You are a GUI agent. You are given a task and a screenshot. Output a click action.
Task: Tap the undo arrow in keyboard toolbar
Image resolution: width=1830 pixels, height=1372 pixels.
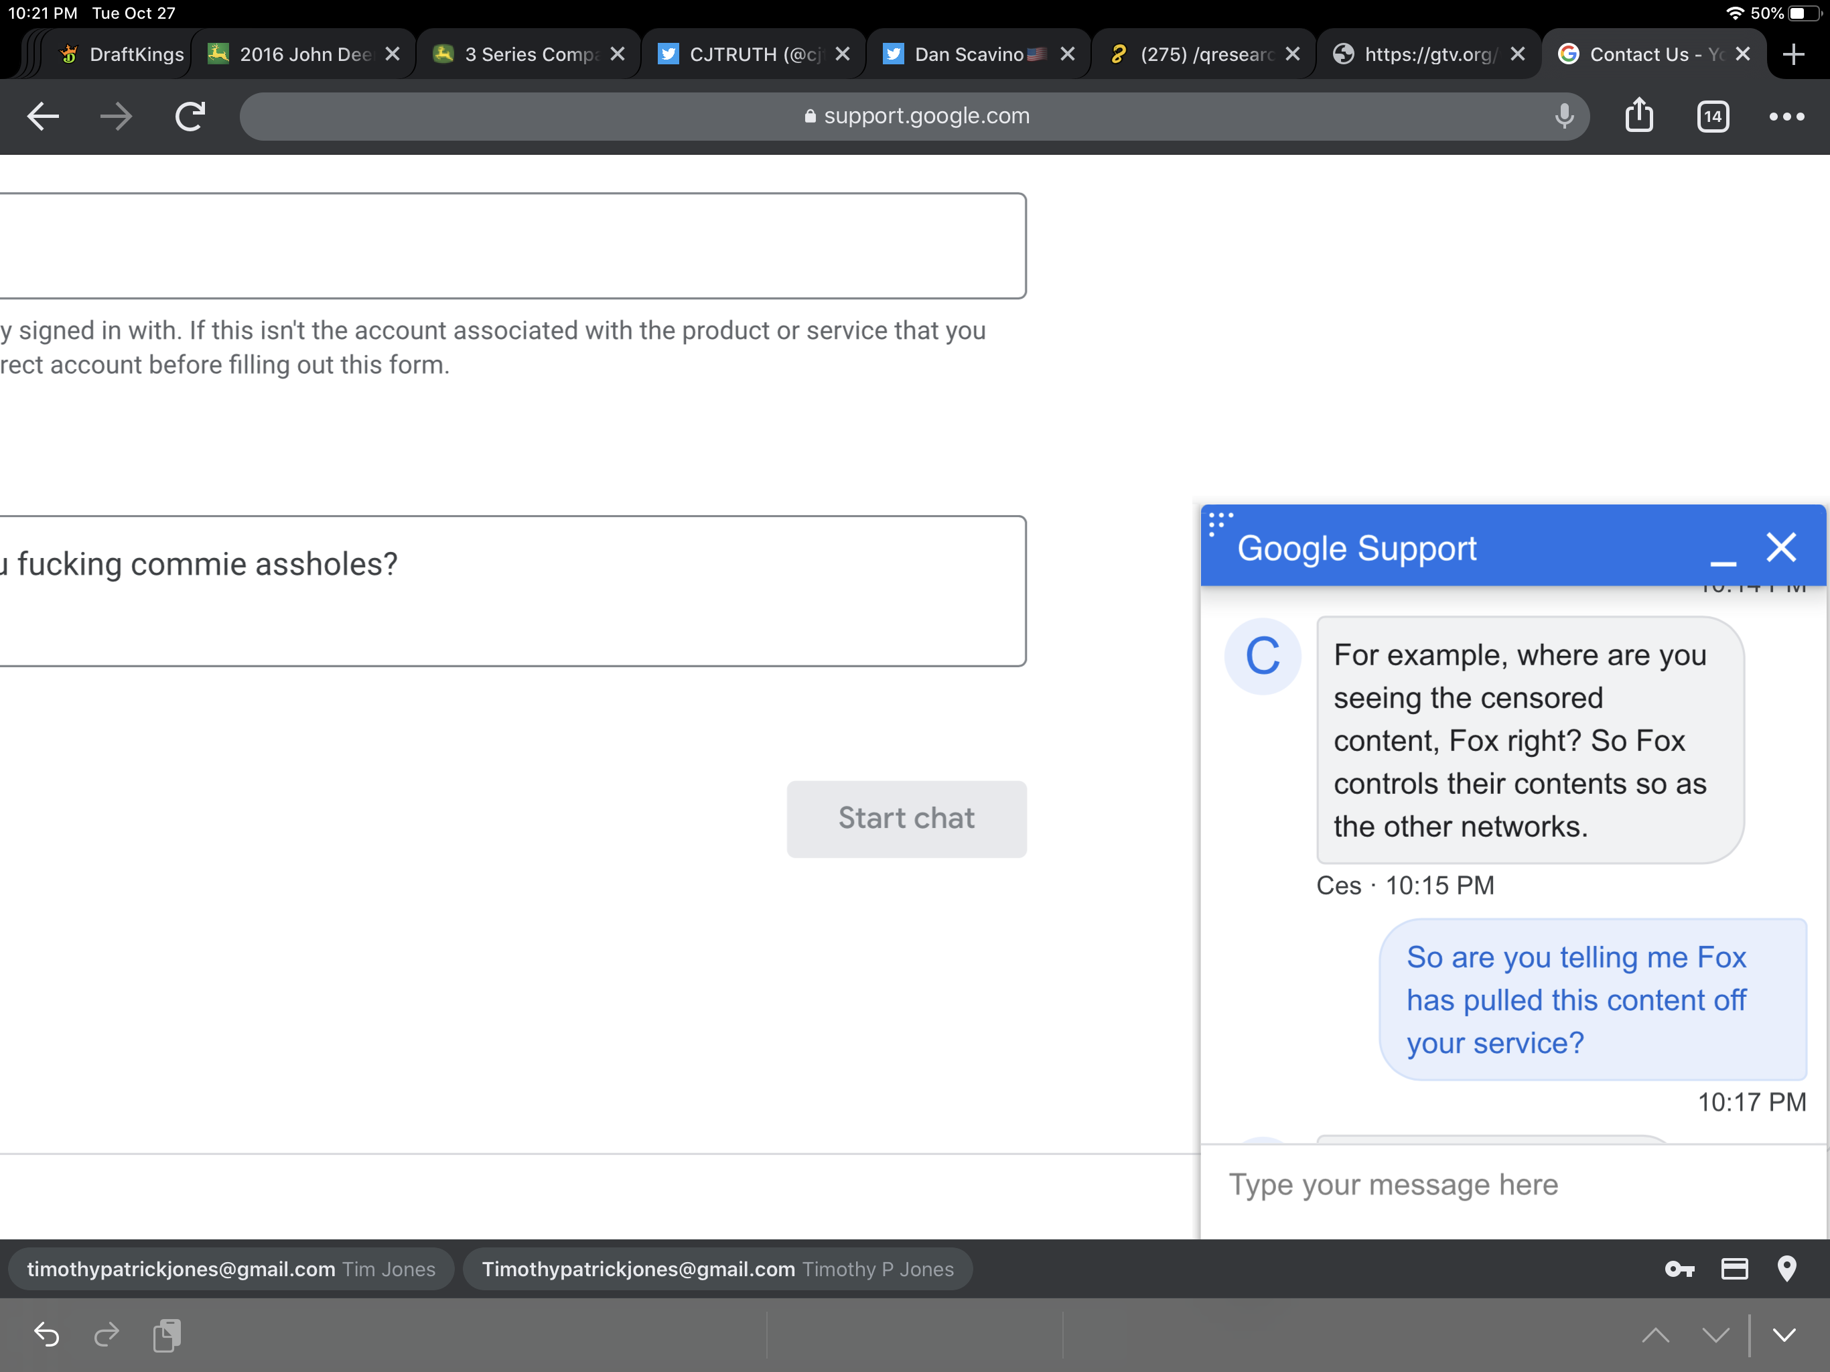46,1334
